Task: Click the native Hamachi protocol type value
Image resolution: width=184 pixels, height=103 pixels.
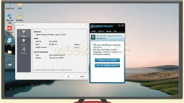Action: pyautogui.click(x=57, y=55)
